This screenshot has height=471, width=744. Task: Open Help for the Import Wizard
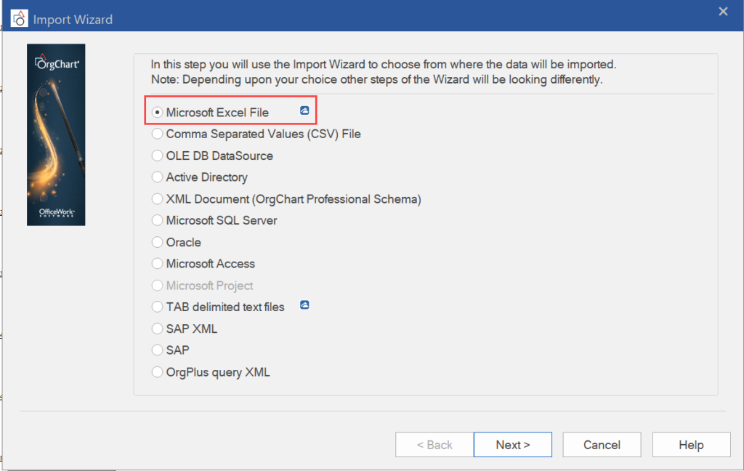point(692,445)
